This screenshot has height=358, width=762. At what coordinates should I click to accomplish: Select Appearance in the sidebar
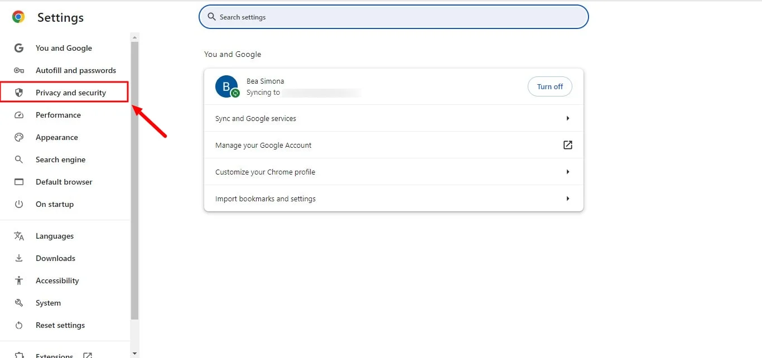57,137
